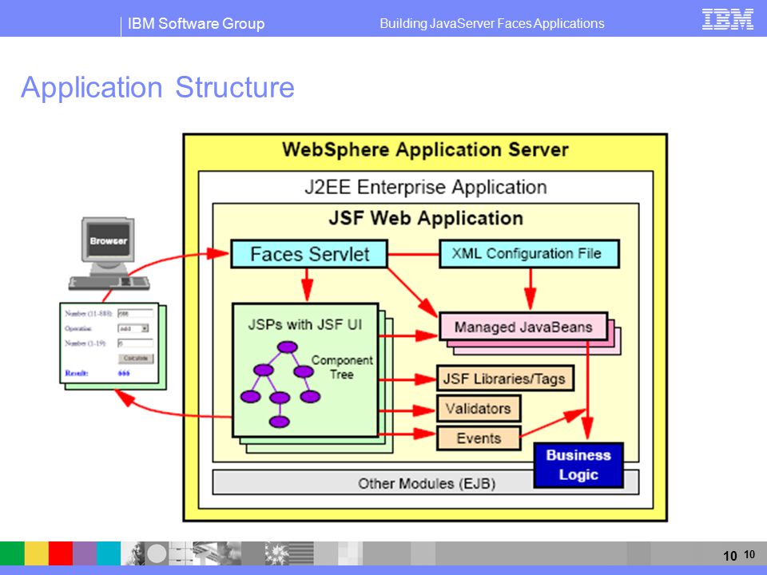Screen dimensions: 767x575
Task: Open the Operation dropdown in form thumbnail
Action: point(133,328)
